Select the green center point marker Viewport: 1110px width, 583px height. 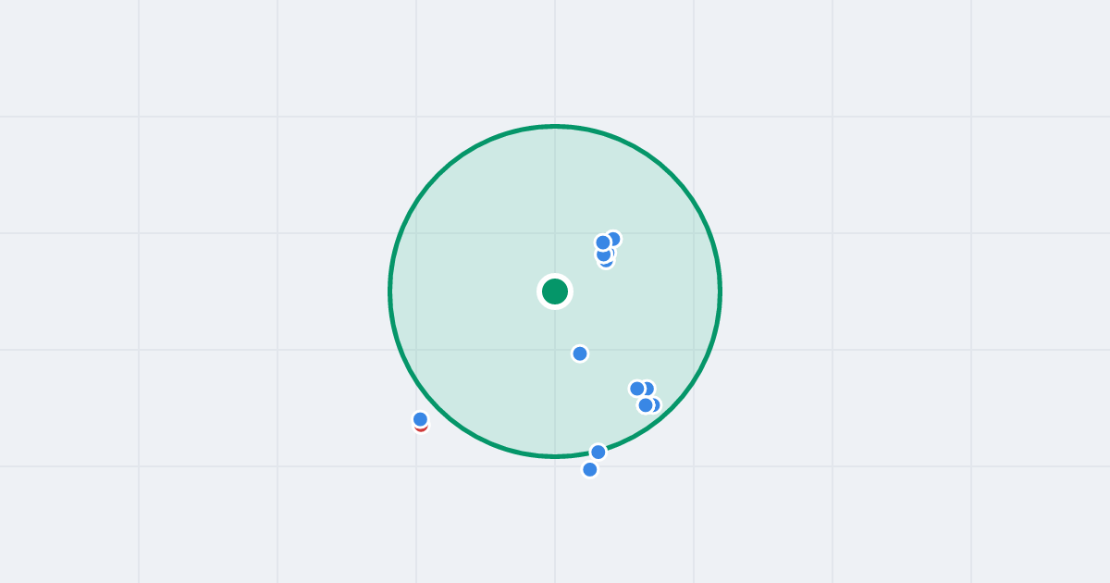click(555, 291)
